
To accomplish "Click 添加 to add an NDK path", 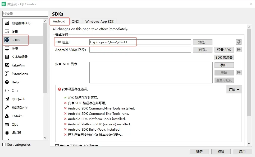I will click(x=224, y=65).
